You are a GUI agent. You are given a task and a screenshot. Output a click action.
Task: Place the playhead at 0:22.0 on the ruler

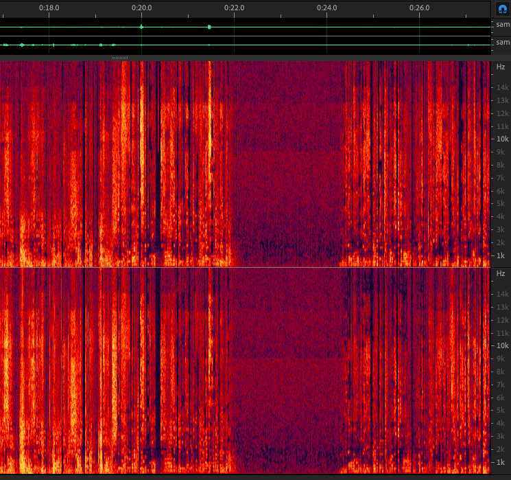point(234,8)
